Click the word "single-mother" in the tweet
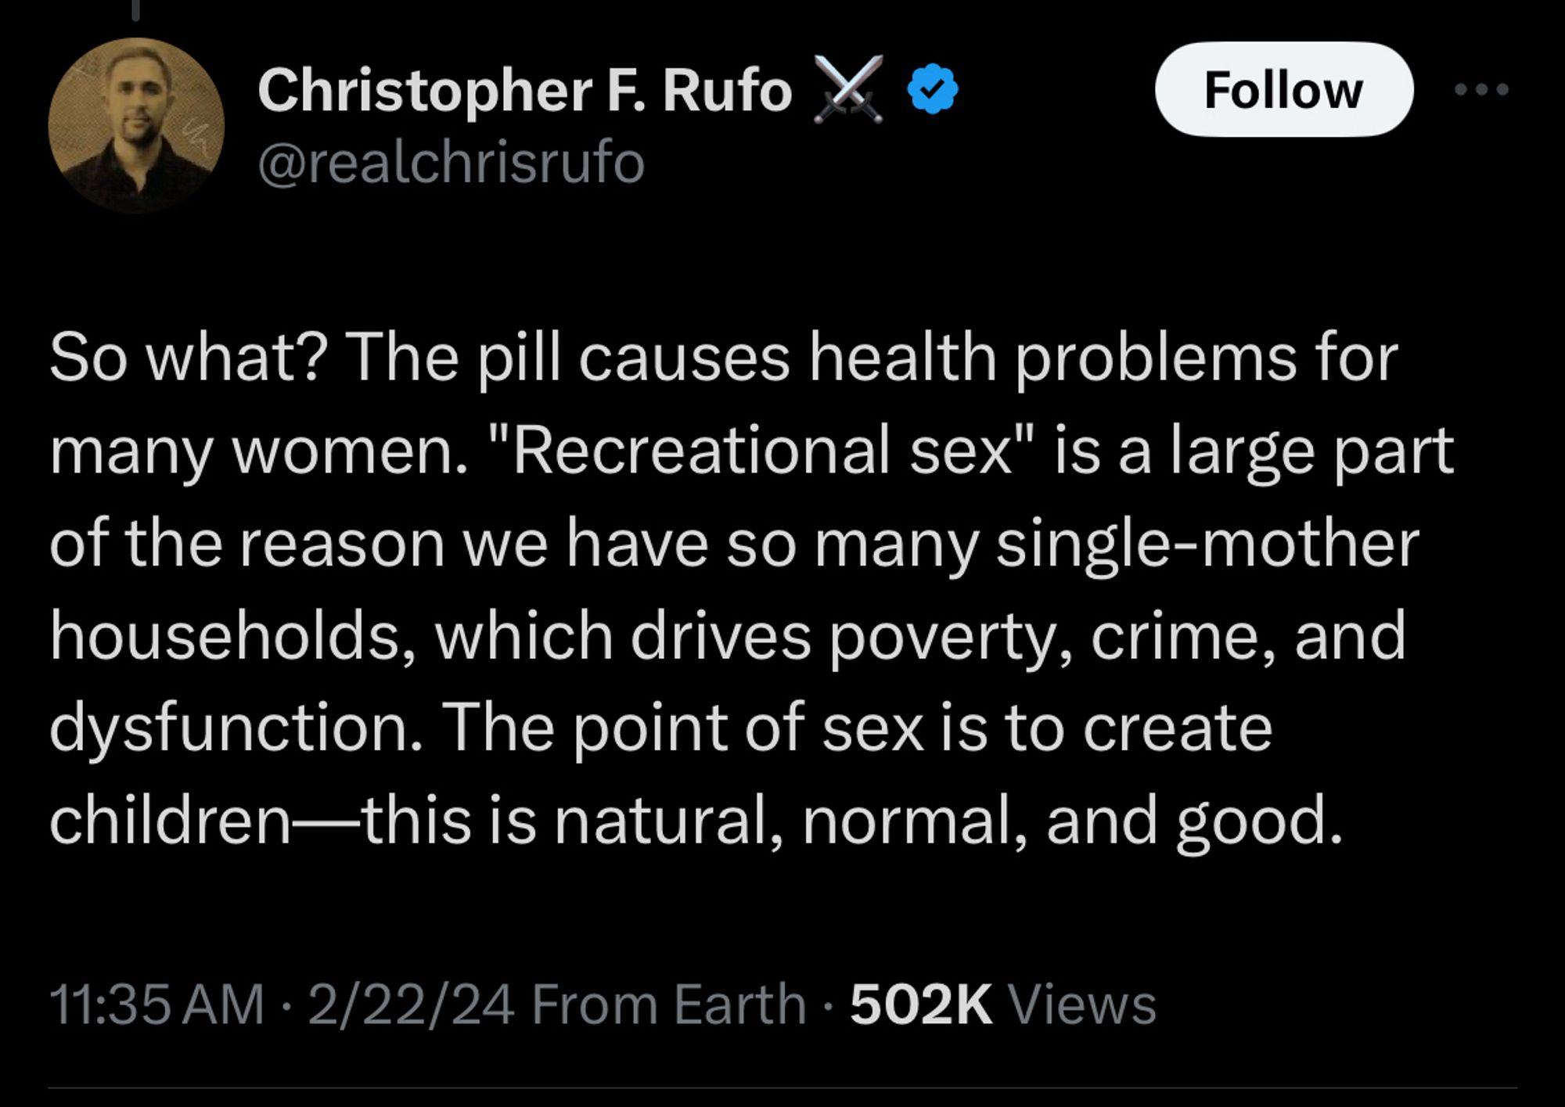 coord(1207,545)
